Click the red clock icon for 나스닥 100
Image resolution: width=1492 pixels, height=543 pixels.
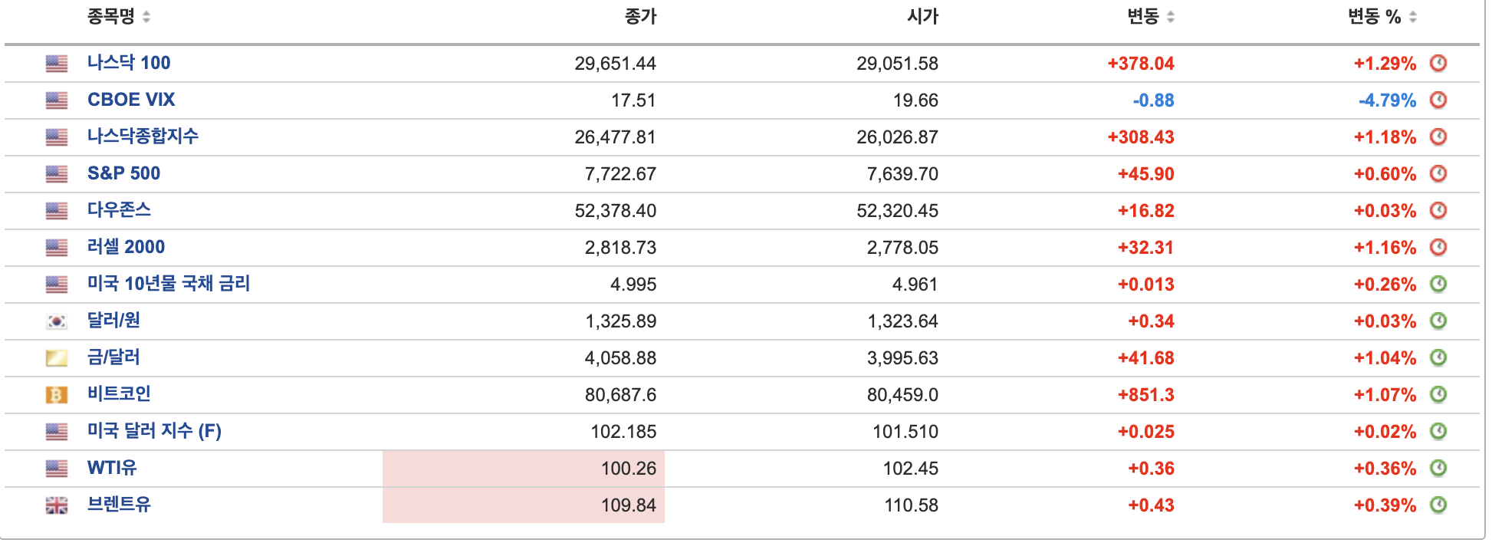click(1438, 63)
